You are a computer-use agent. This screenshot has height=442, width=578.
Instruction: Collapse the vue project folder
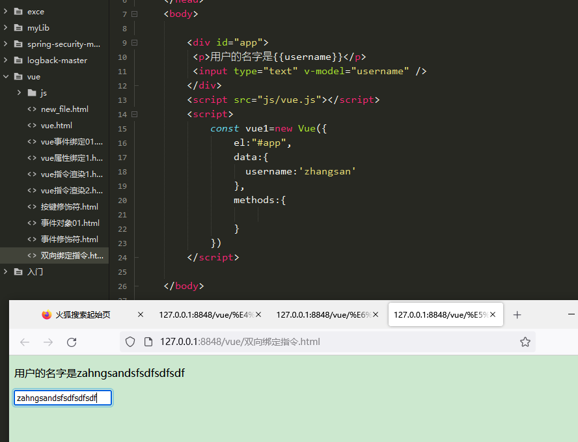[5, 76]
